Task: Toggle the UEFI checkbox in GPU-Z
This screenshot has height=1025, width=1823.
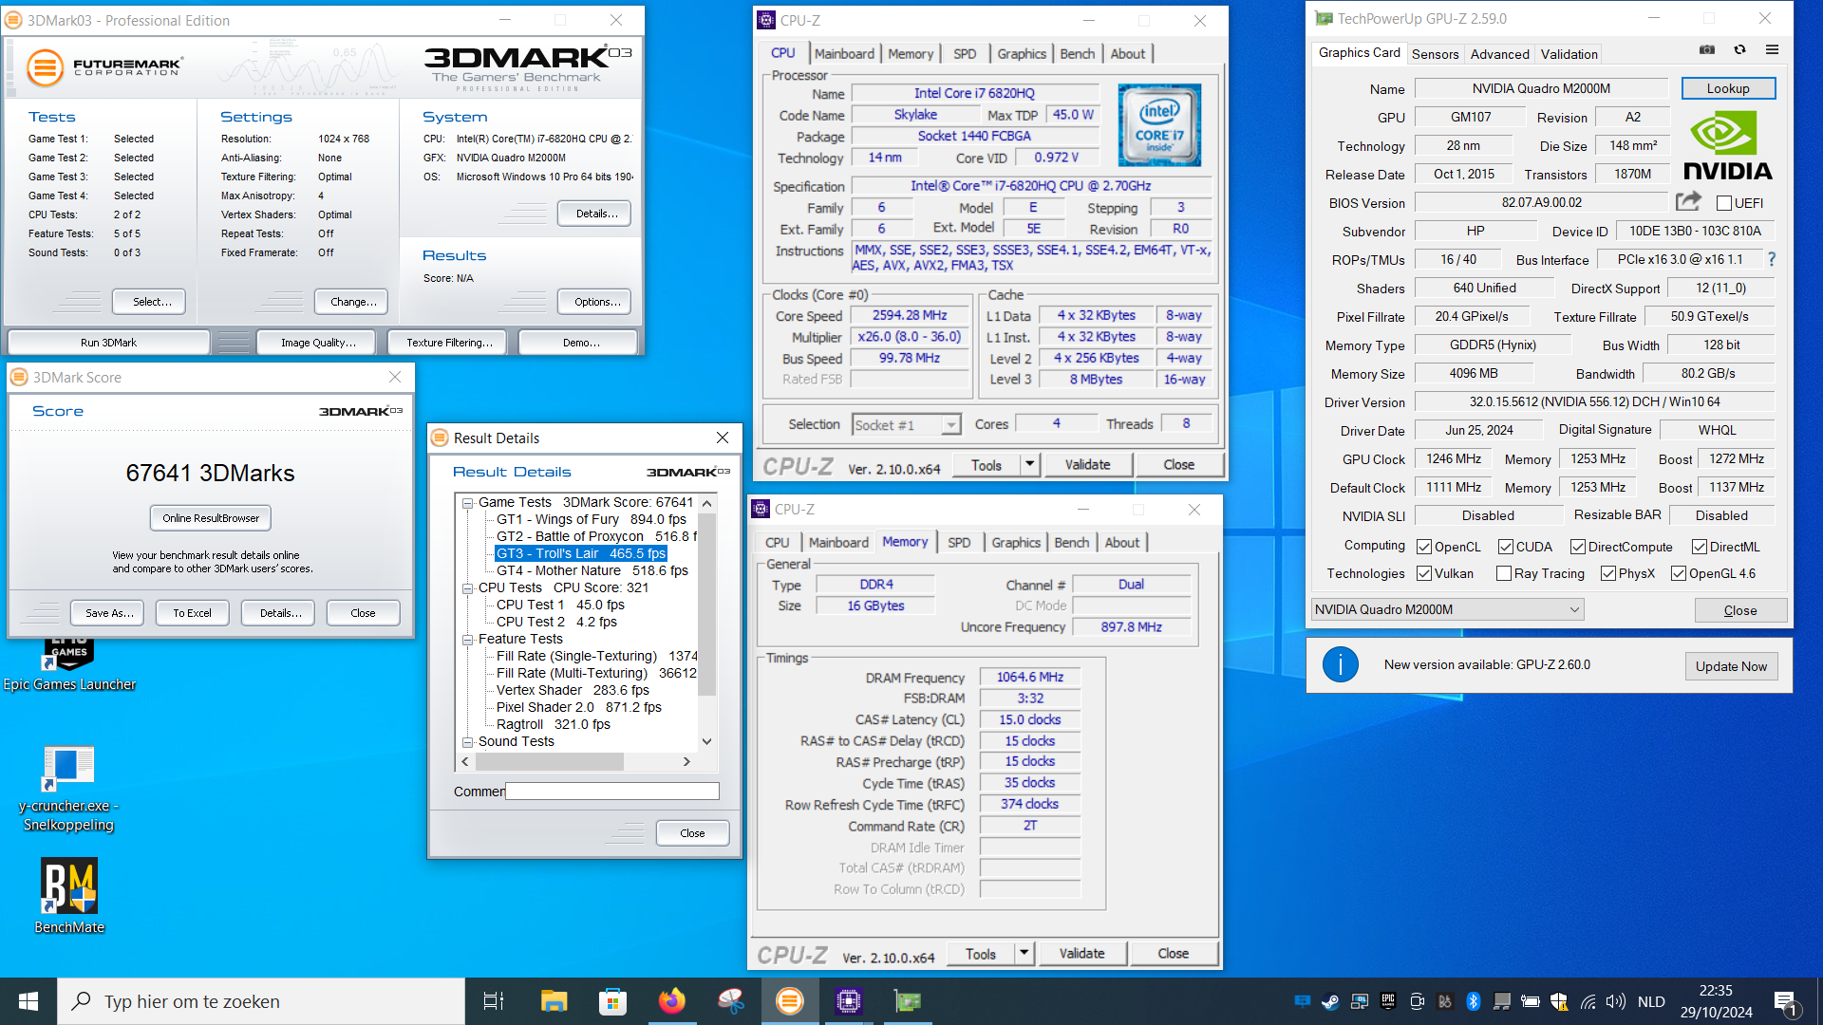Action: [x=1724, y=203]
